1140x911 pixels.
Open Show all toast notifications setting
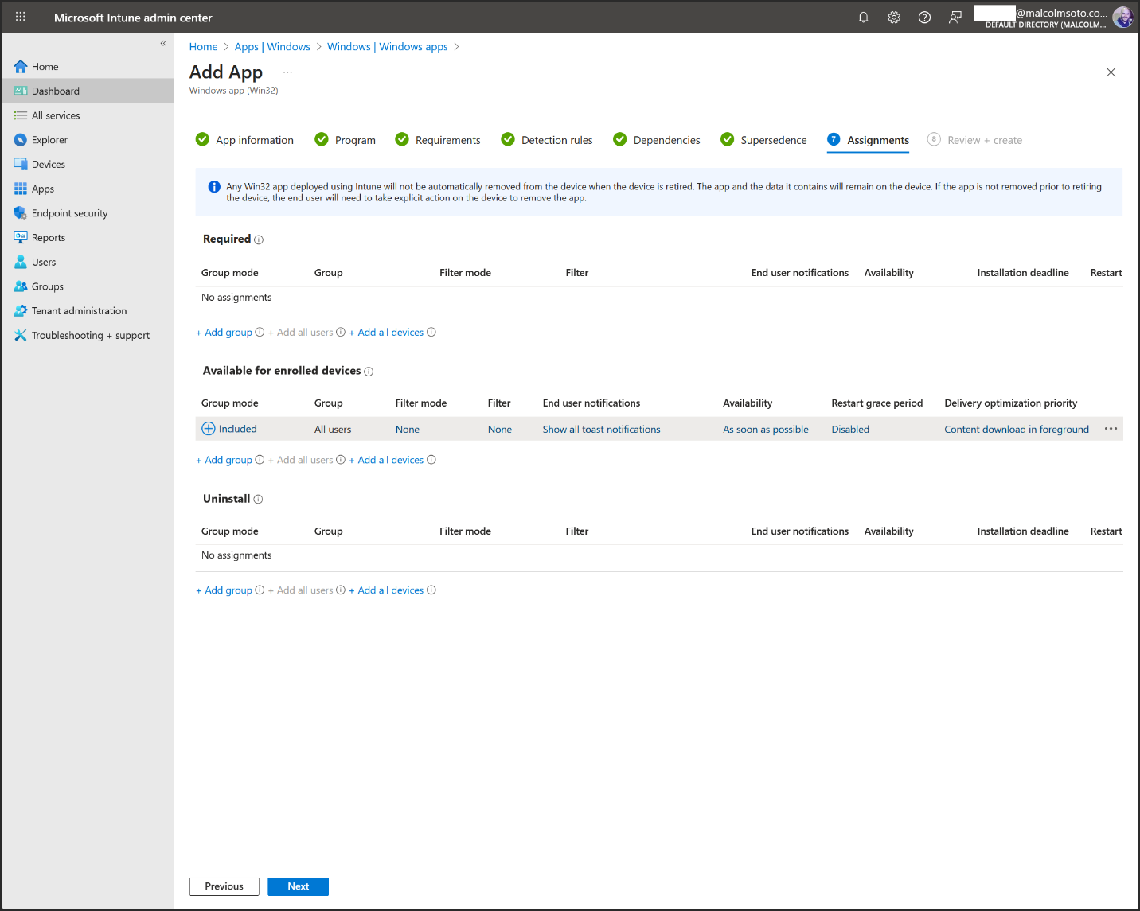coord(601,430)
